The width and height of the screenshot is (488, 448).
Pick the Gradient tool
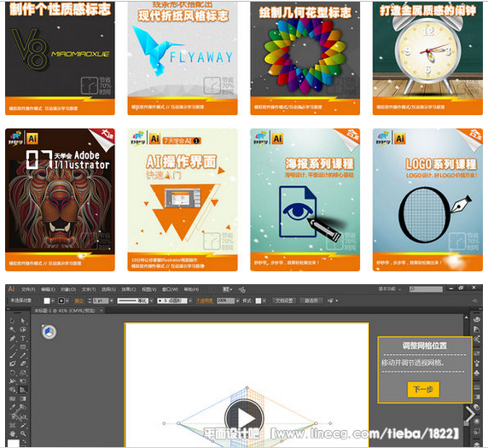tap(23, 399)
